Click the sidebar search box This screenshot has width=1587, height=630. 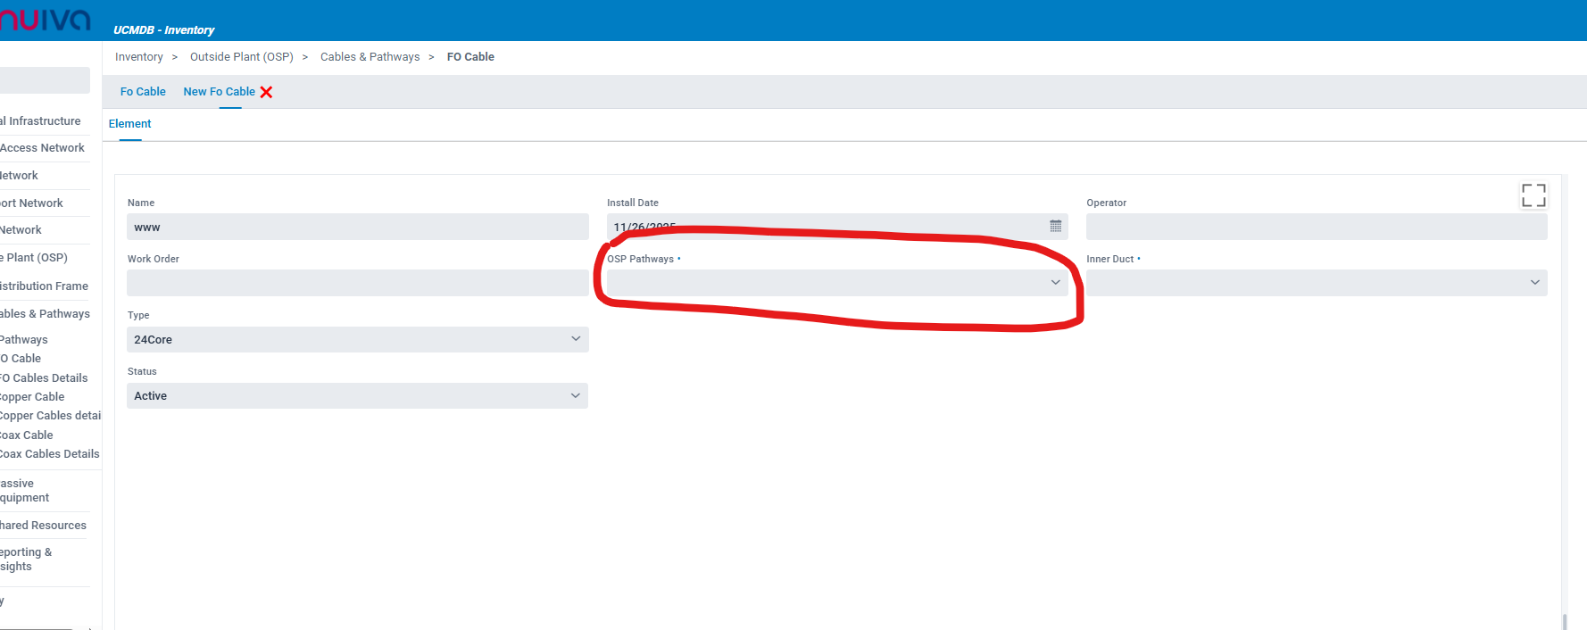click(45, 80)
